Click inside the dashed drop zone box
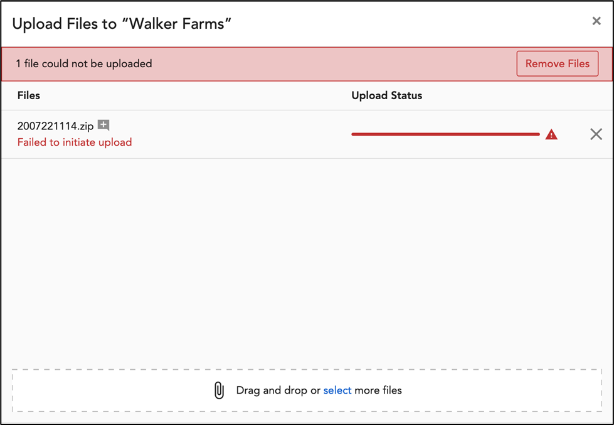 click(307, 390)
